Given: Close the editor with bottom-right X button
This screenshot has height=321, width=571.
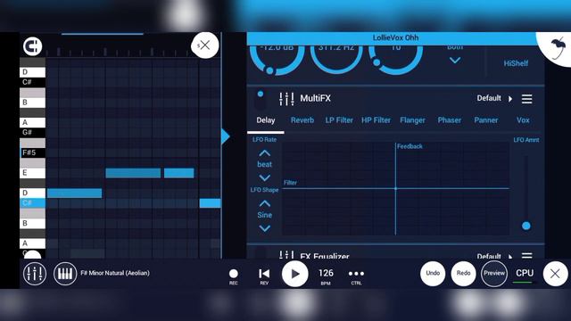Looking at the screenshot, I should [x=555, y=274].
